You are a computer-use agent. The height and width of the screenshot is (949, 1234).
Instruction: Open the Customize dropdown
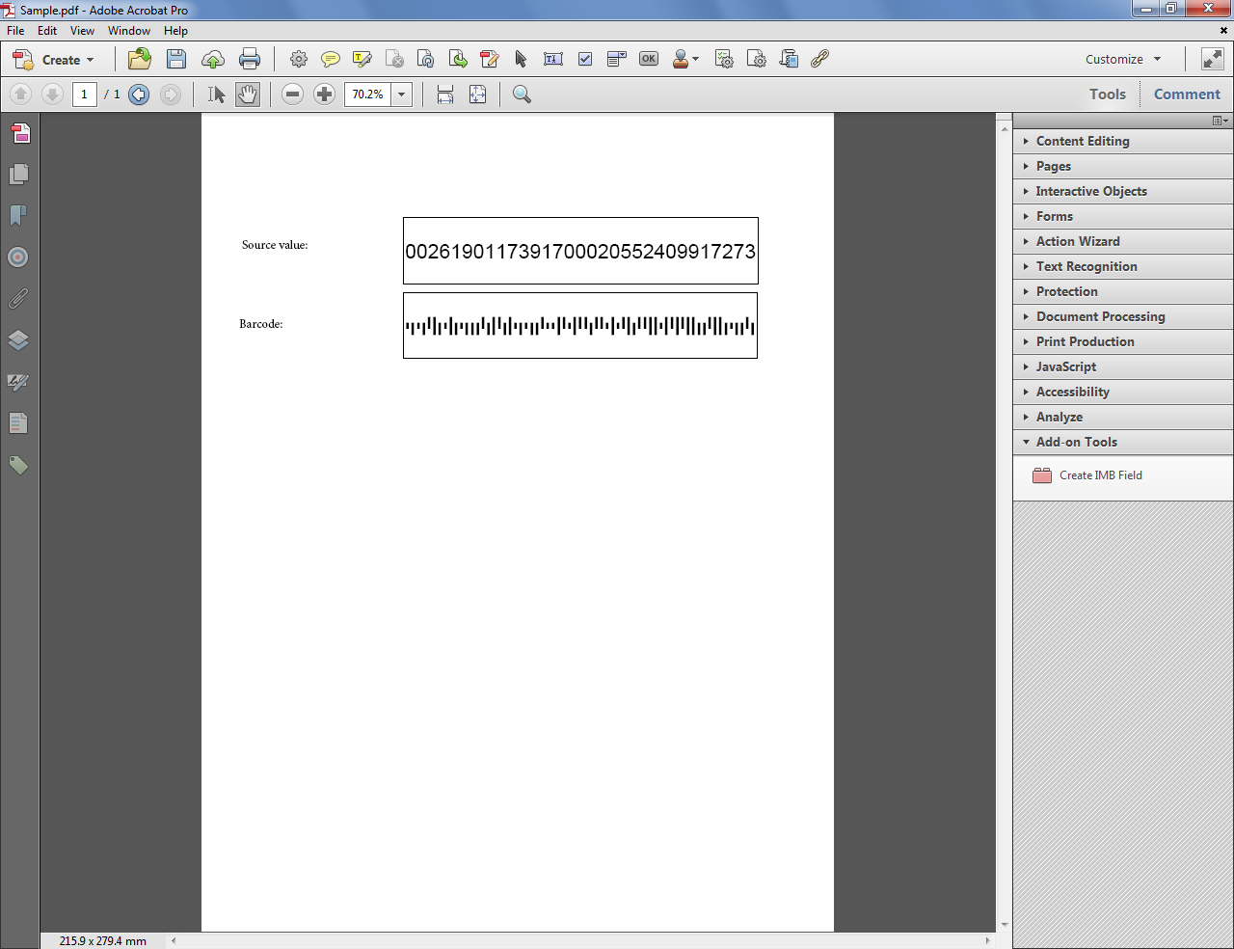pos(1121,59)
